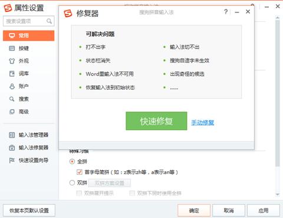Viewport: 283px width, 218px height.
Task: Click the Sogou logo in 属性设置 title
Action: tap(8, 8)
